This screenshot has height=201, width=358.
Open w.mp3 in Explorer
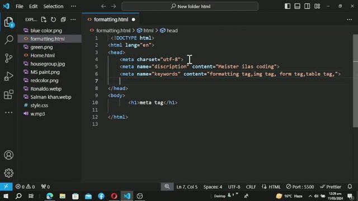(x=50, y=114)
